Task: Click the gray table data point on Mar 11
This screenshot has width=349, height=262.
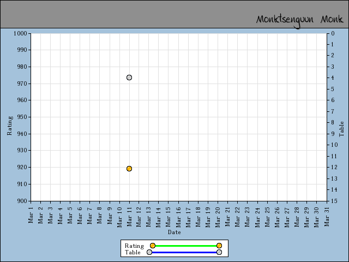Action: [129, 78]
